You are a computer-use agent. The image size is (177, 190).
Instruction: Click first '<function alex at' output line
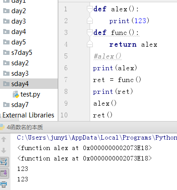[85, 148]
